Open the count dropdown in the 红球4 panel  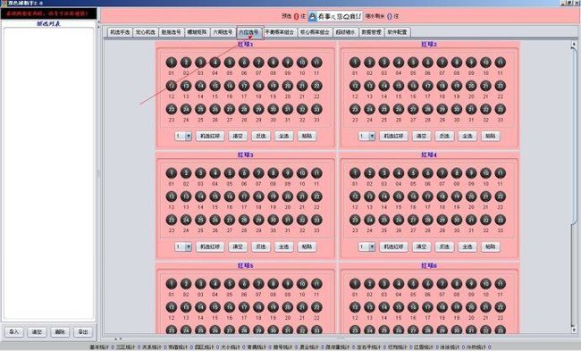tap(366, 247)
